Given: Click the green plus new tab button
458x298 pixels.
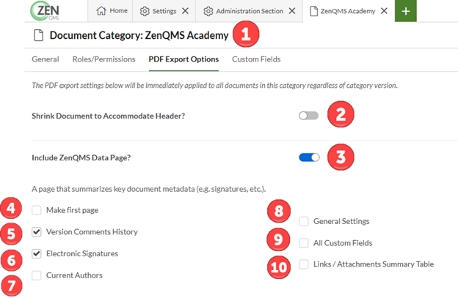Looking at the screenshot, I should (406, 11).
